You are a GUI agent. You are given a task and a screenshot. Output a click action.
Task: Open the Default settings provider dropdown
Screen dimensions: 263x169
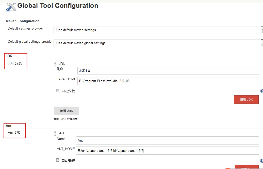[x=157, y=30]
